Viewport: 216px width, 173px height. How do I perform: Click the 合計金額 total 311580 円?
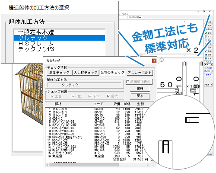[x=130, y=159]
